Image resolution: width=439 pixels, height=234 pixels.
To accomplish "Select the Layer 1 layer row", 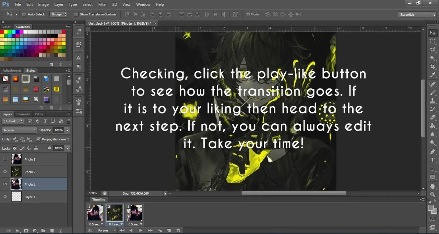I will [34, 197].
